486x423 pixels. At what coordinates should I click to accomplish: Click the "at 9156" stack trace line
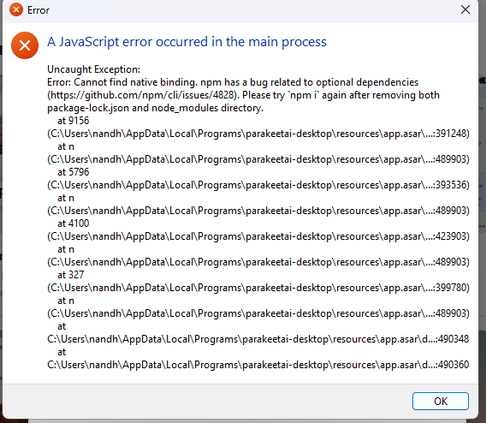[73, 121]
